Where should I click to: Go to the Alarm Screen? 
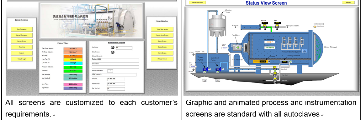pyautogui.click(x=162, y=53)
